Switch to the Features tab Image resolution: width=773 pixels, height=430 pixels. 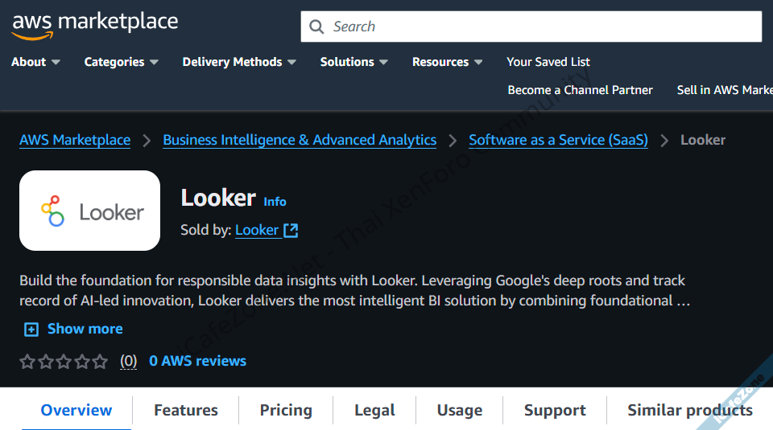pos(186,410)
